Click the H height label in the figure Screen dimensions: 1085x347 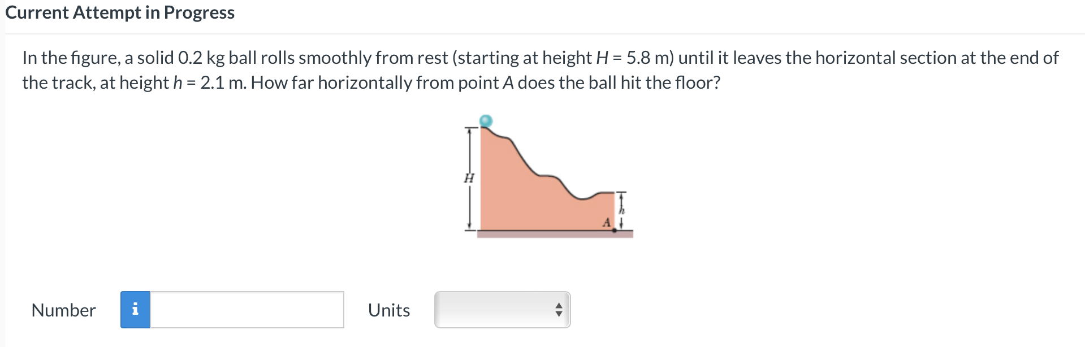click(468, 178)
